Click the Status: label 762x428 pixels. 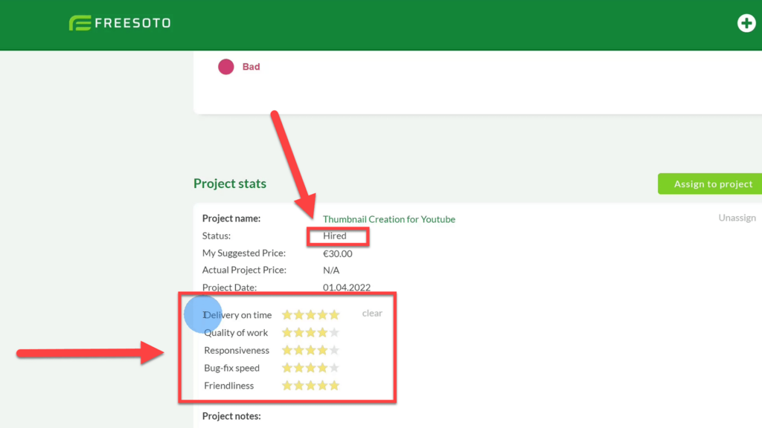[217, 236]
